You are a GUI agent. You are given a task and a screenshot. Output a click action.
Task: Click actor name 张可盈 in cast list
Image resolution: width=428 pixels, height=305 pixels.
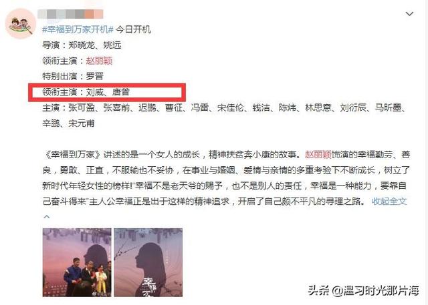(x=82, y=108)
